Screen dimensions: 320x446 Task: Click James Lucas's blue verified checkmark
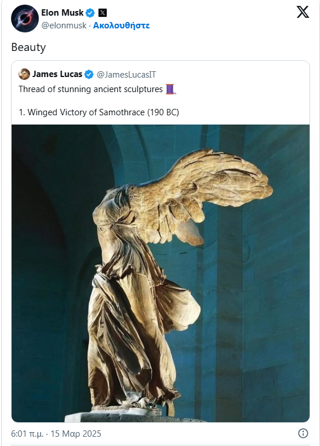89,75
